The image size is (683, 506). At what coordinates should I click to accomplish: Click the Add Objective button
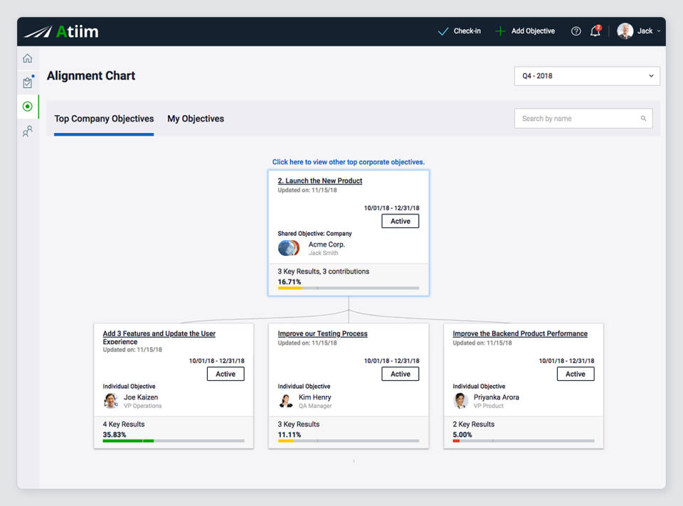(525, 31)
